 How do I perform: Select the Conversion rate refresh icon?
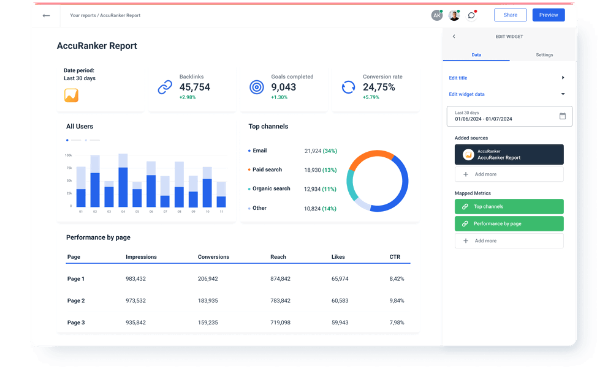tap(348, 87)
